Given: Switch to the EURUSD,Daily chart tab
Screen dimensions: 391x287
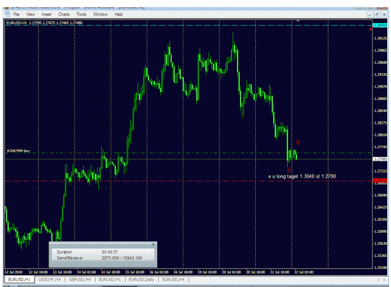Looking at the screenshot, I should point(141,279).
